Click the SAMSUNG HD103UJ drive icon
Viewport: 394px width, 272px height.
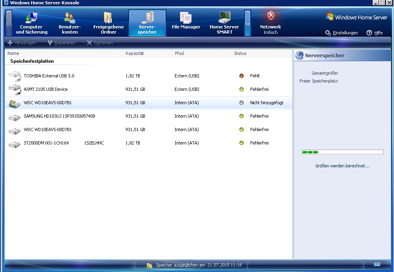click(15, 117)
